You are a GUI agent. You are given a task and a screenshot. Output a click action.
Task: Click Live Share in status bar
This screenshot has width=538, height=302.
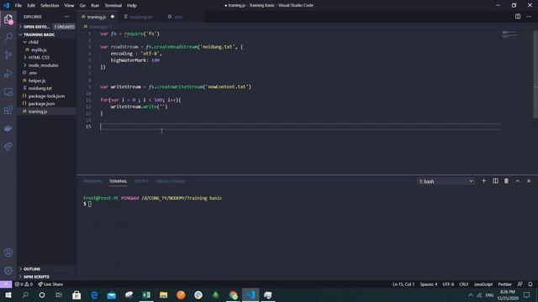point(50,284)
